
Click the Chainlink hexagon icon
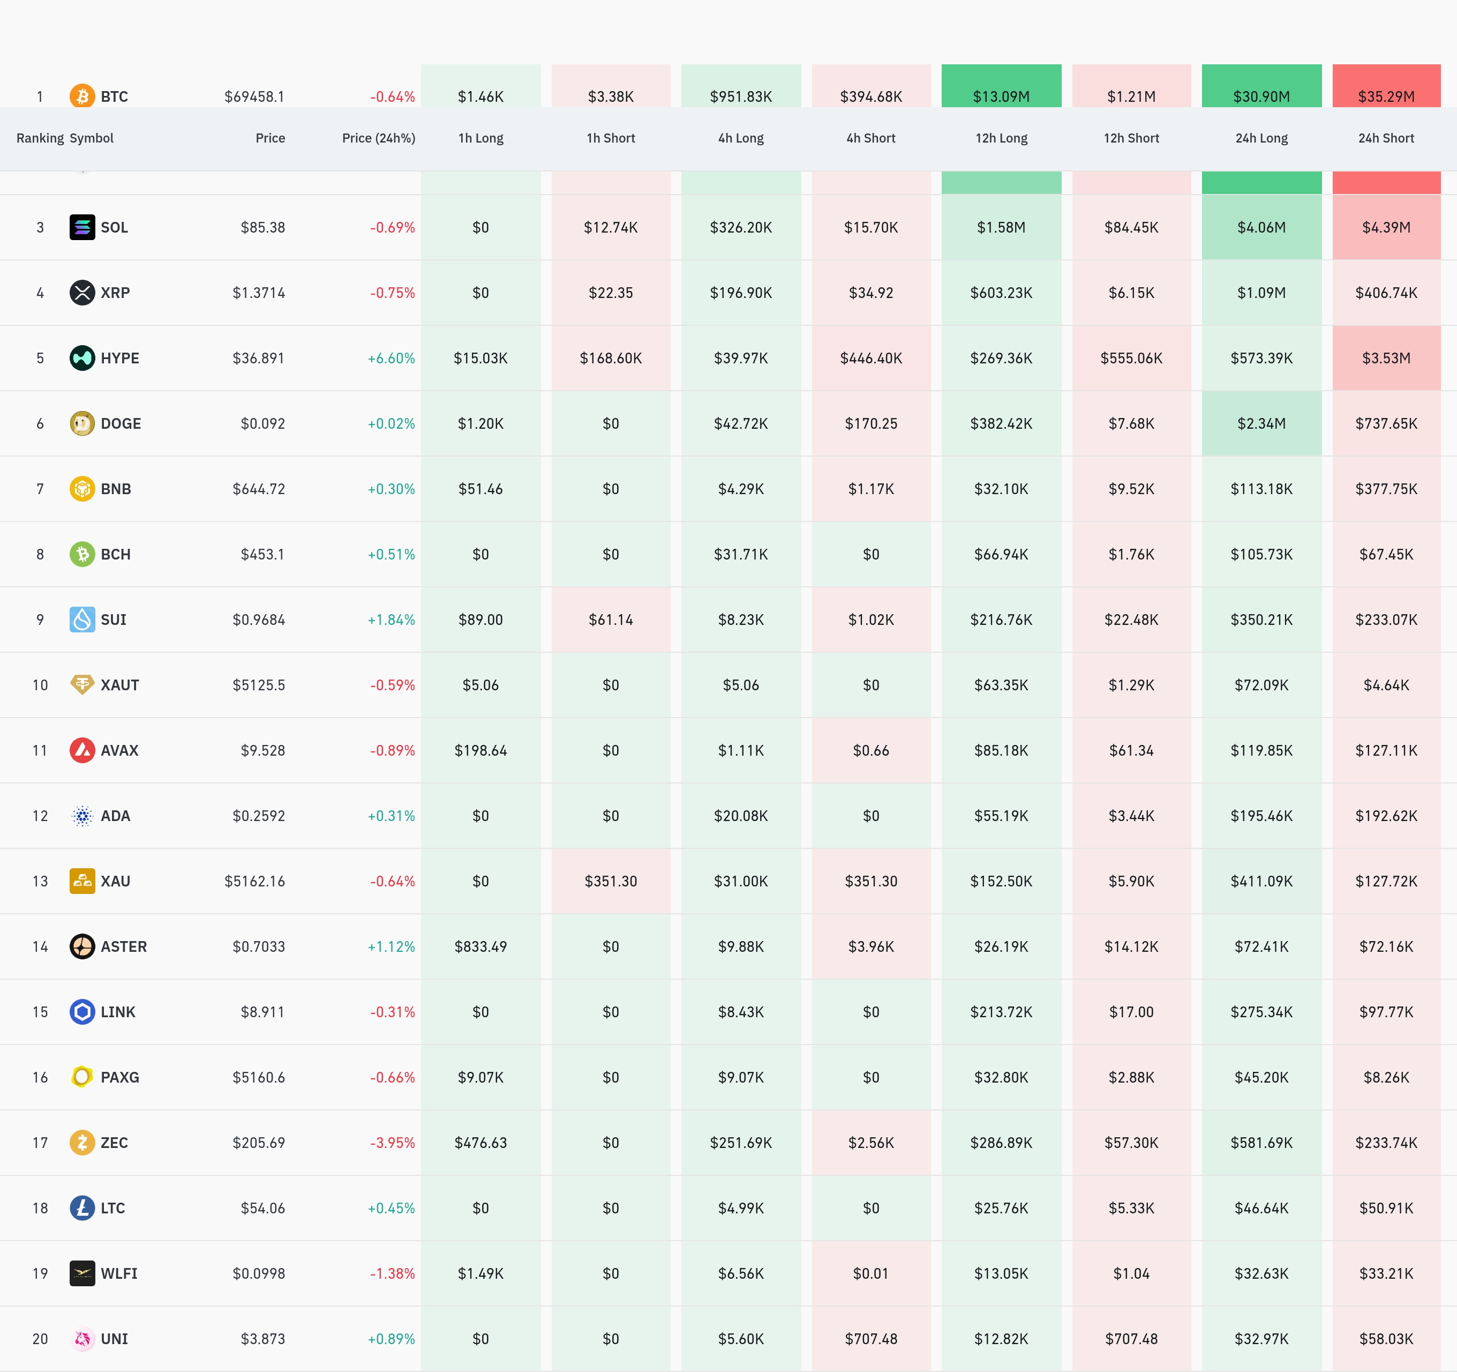tap(82, 1012)
